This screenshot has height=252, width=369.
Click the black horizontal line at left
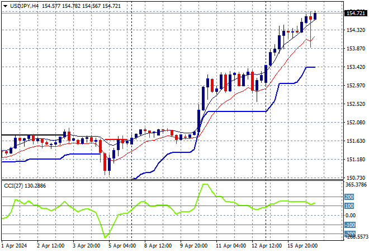click(17, 135)
